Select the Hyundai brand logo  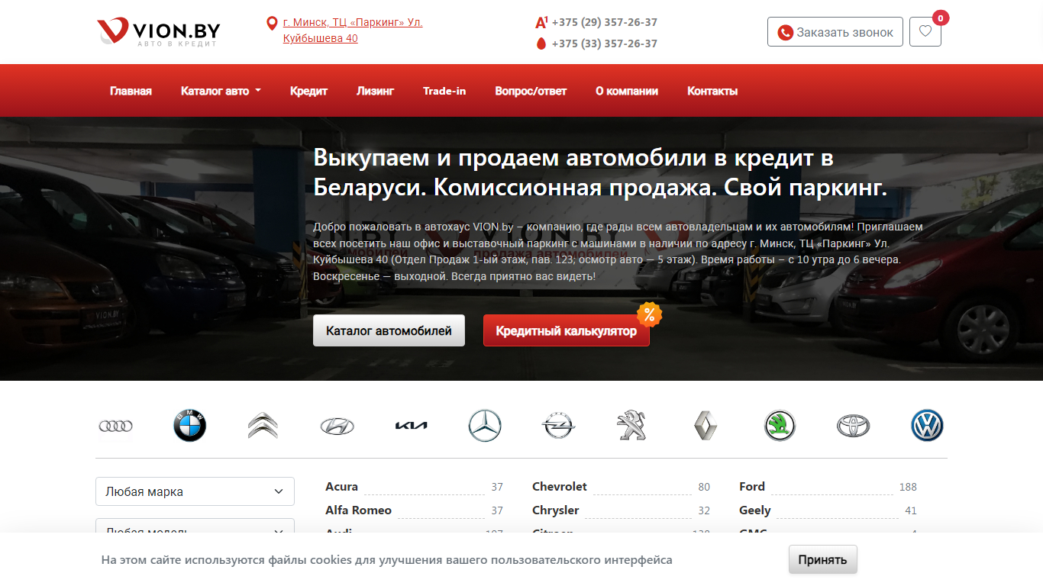[x=337, y=426]
